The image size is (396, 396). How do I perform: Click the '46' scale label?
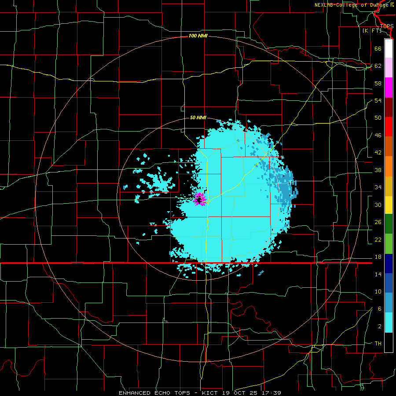pos(378,136)
